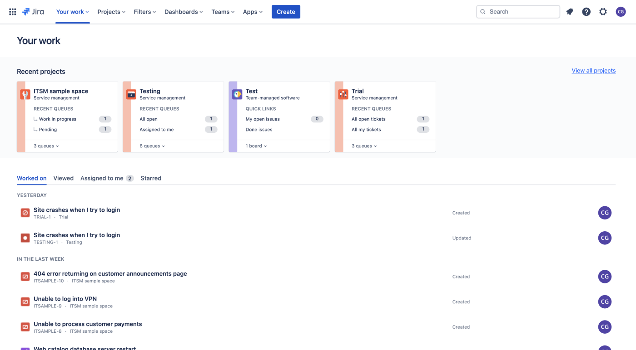Open the Settings gear icon
636x350 pixels.
coord(603,12)
